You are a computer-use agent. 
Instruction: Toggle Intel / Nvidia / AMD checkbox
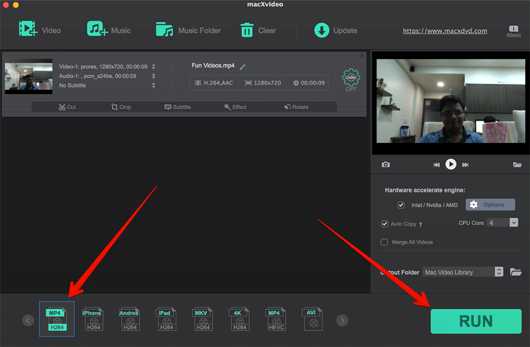pyautogui.click(x=401, y=205)
